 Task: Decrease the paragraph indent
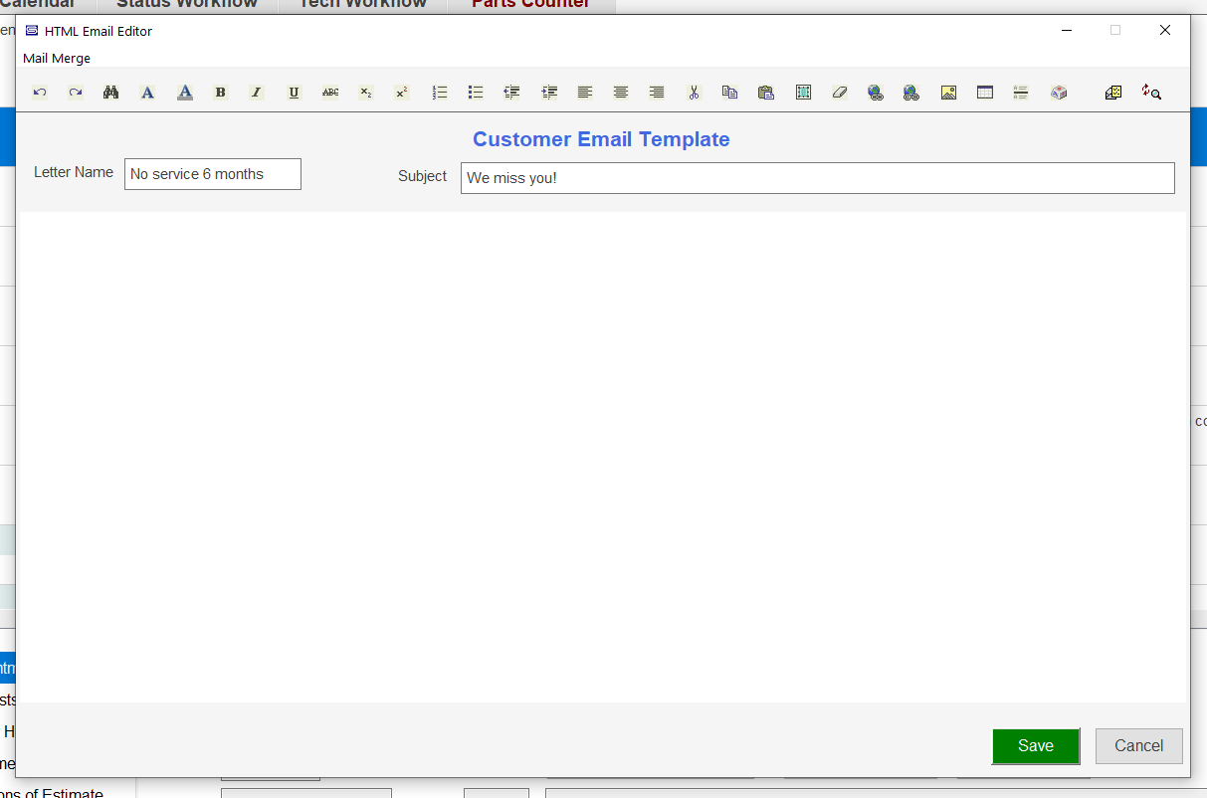coord(512,93)
